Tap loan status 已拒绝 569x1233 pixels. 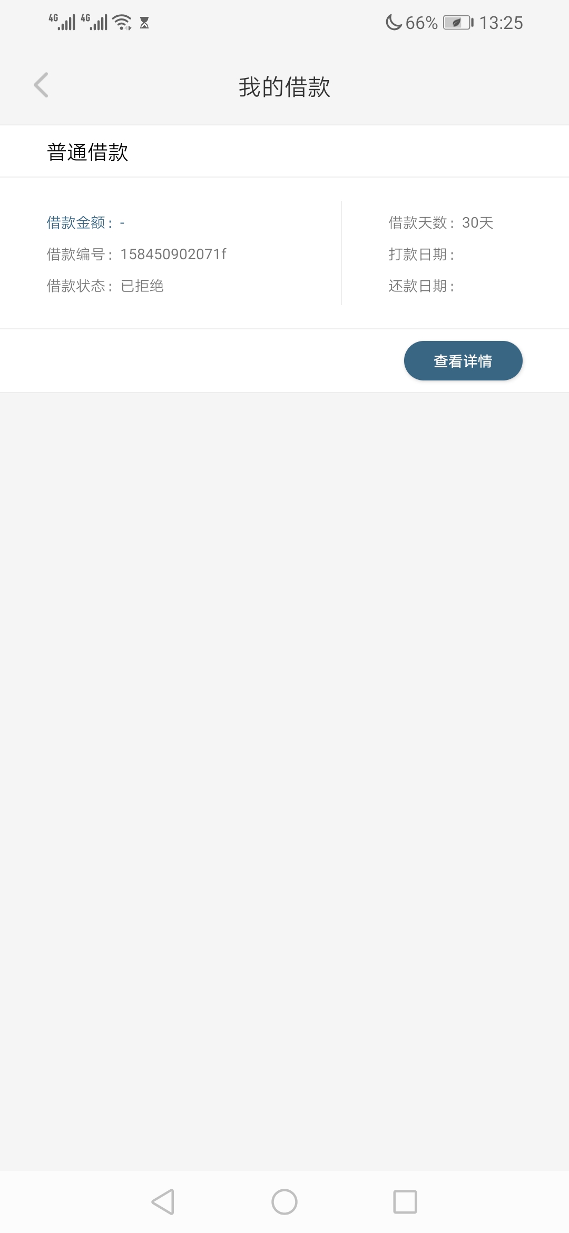point(142,286)
